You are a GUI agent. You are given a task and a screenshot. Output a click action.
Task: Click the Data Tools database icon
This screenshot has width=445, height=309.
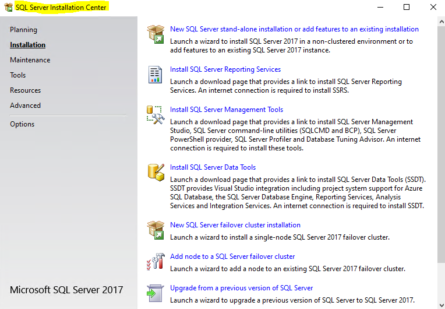click(156, 173)
